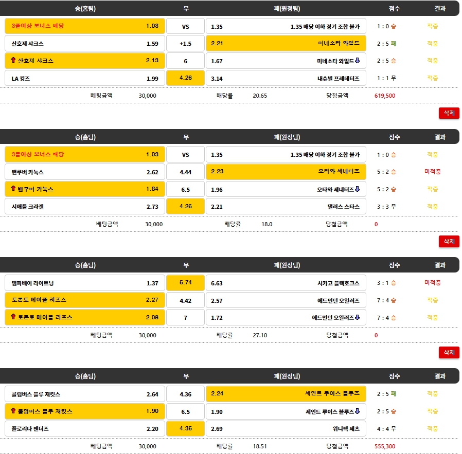This screenshot has width=462, height=454.
Task: Select the 콜럼버스 블루 재킷스 2.64 cell
Action: coord(85,394)
